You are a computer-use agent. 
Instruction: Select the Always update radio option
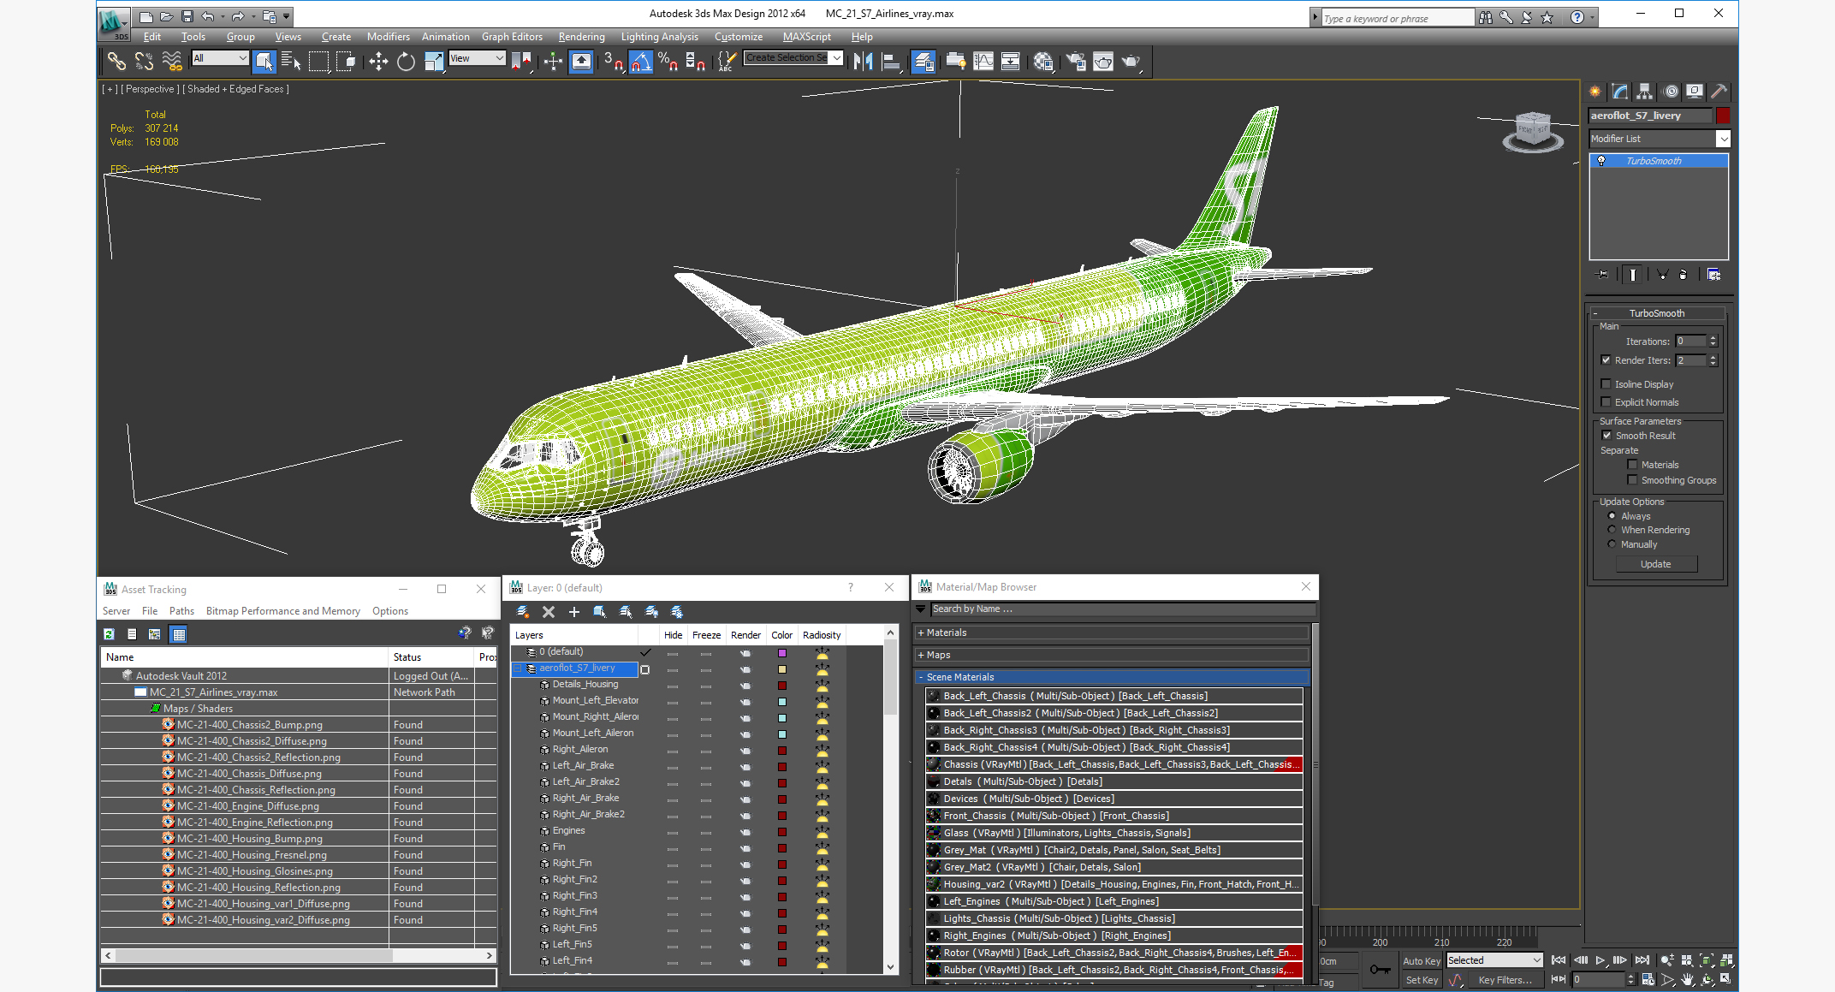click(1612, 516)
